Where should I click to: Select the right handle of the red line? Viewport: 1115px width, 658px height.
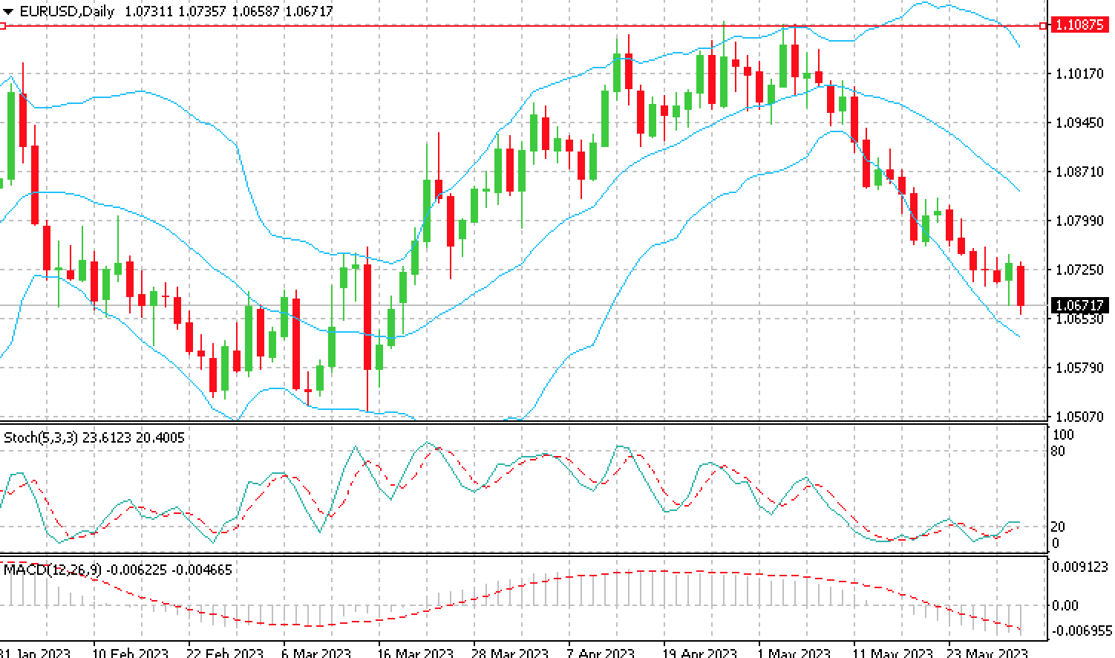pos(1043,26)
